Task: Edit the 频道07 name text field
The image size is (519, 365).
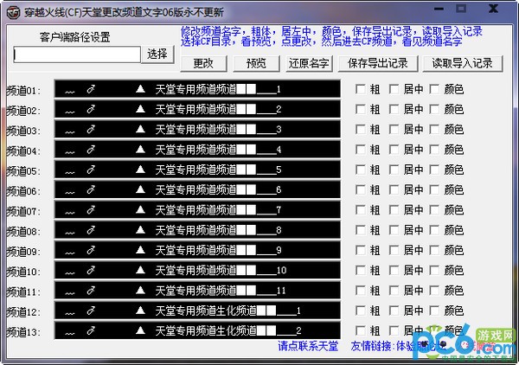Action: 197,210
